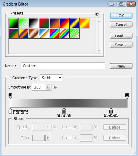Select the right opacity stop
This screenshot has height=156, width=138.
(127, 96)
